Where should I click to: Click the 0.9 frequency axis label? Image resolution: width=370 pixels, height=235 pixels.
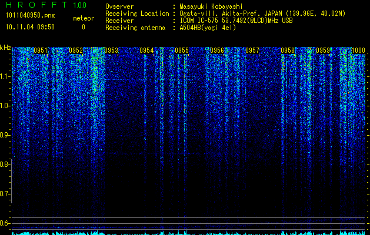[5, 135]
